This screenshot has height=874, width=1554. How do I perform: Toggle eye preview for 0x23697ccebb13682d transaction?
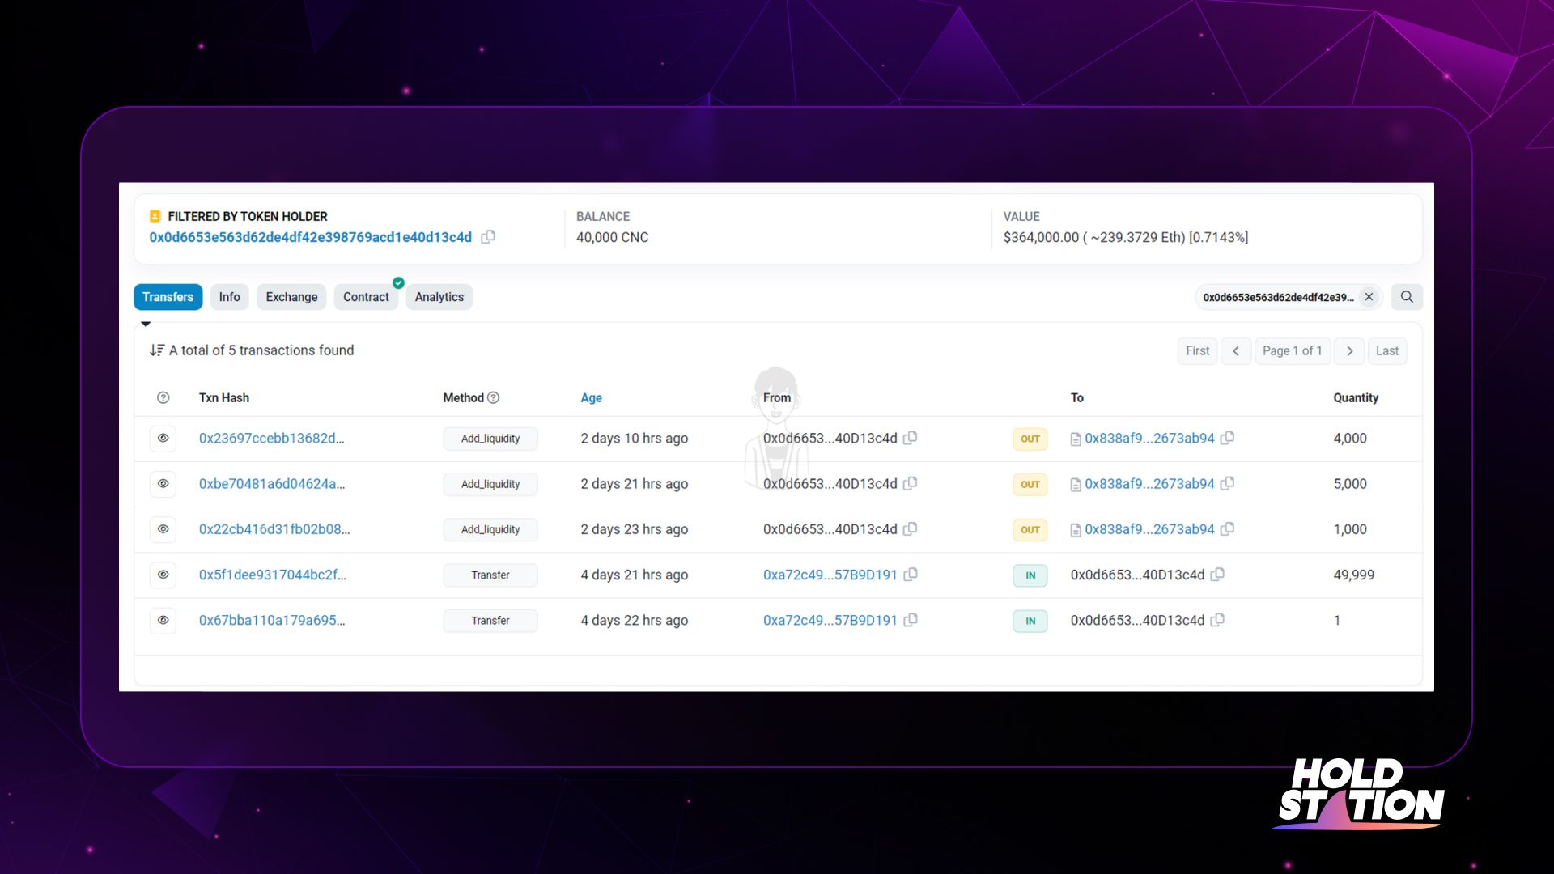coord(163,438)
